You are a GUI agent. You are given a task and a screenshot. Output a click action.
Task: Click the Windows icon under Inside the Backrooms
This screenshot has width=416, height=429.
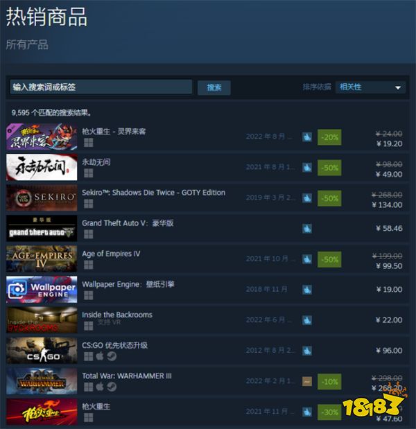click(x=89, y=326)
